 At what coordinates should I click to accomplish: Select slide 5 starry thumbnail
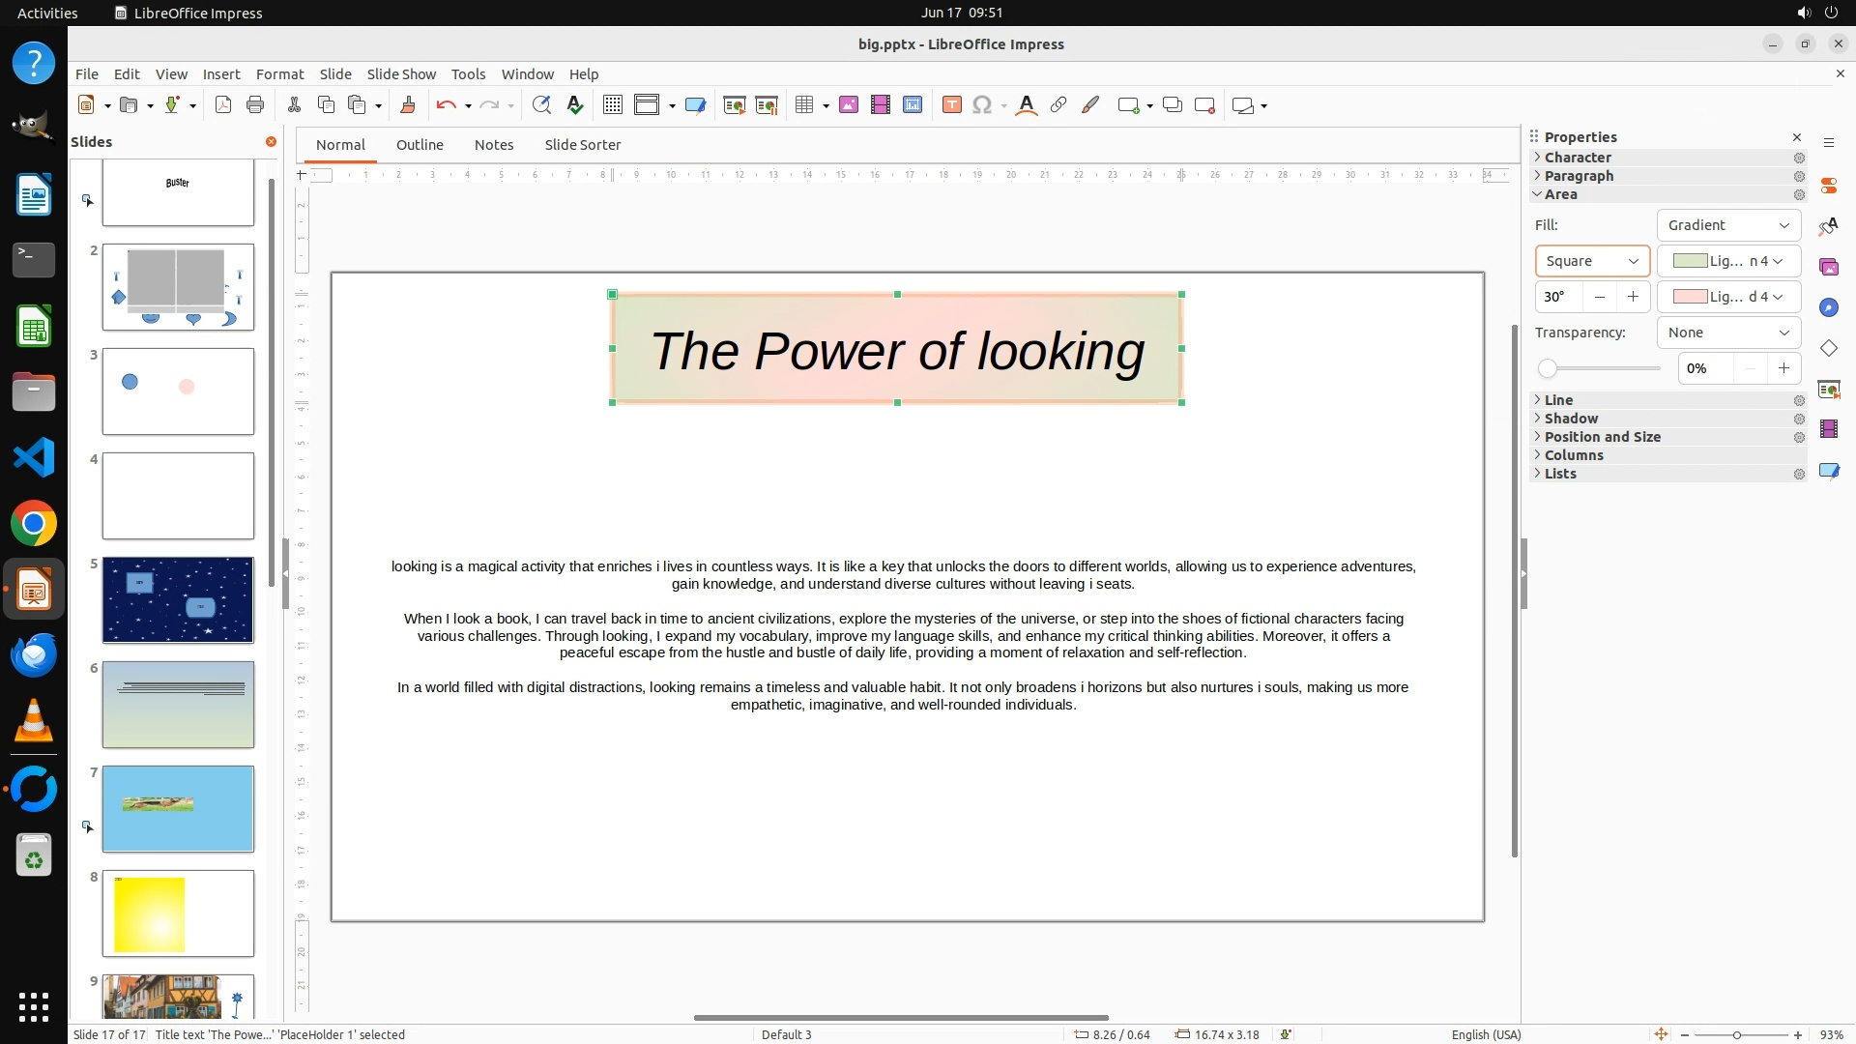tap(178, 600)
